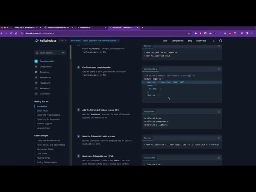
Task: Open the Showcase nav link
Action: 201,41
